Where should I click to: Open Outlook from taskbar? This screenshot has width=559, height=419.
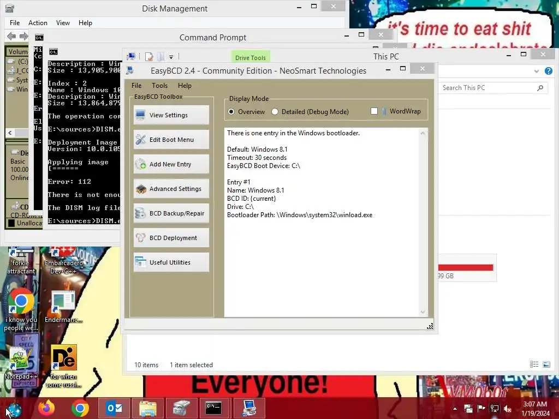pos(115,408)
